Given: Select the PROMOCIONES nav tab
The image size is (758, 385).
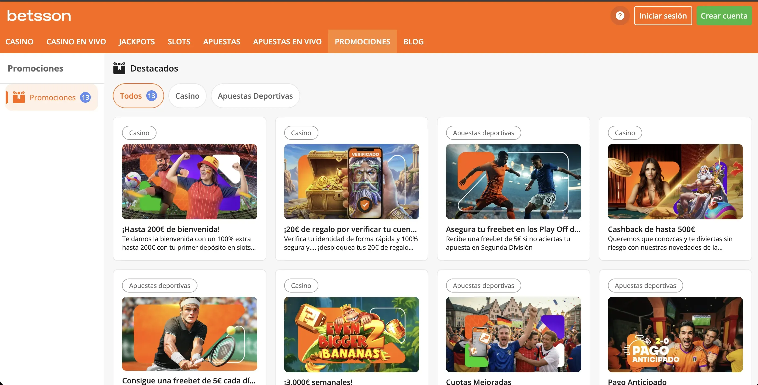Looking at the screenshot, I should tap(363, 41).
